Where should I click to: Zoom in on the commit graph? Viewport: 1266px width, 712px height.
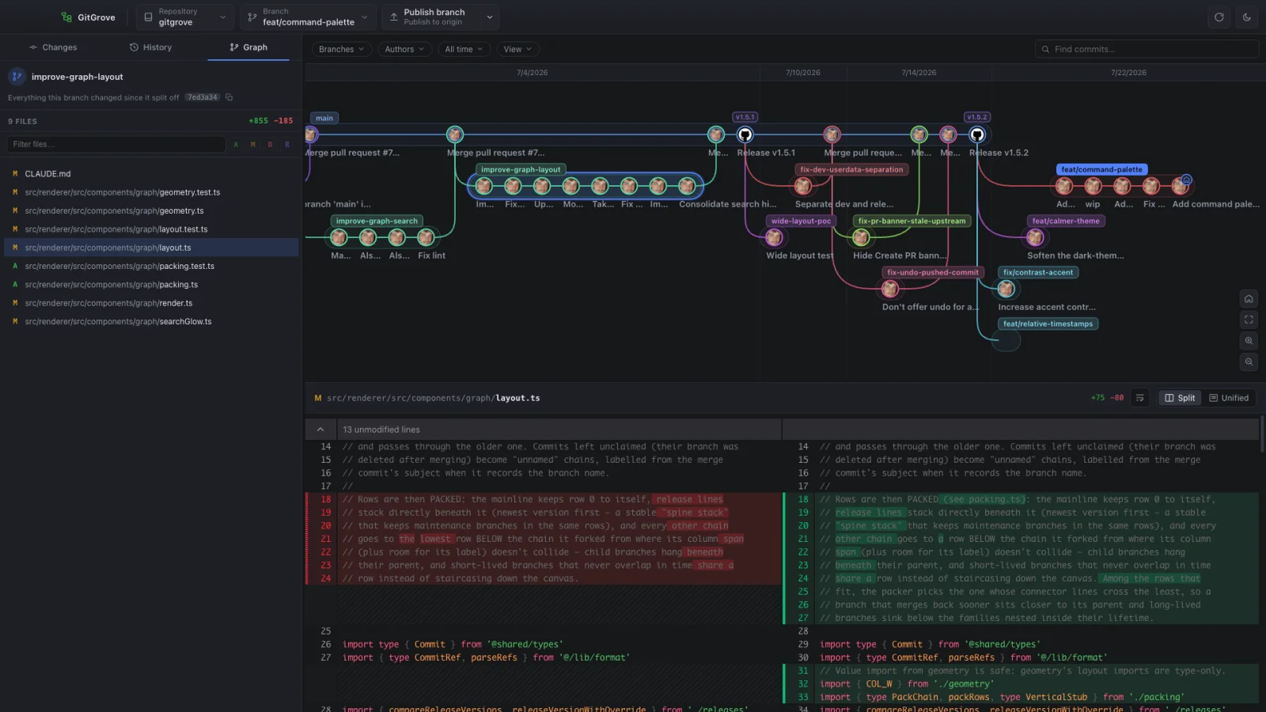coord(1249,341)
